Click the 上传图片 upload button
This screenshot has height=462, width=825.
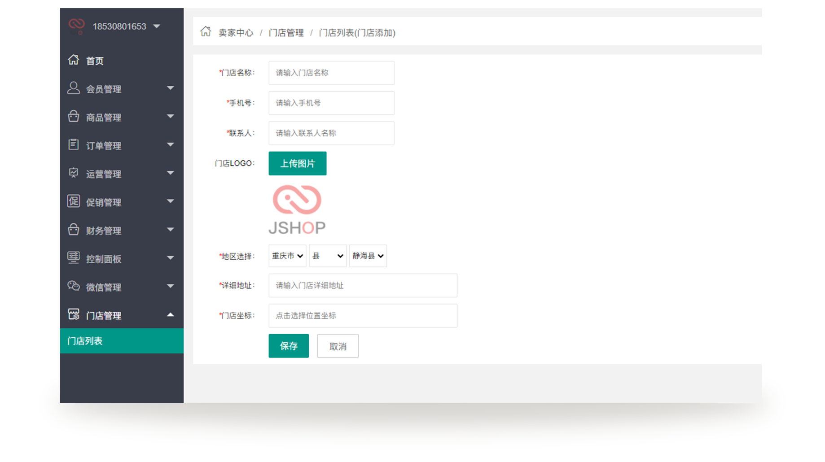click(x=298, y=163)
